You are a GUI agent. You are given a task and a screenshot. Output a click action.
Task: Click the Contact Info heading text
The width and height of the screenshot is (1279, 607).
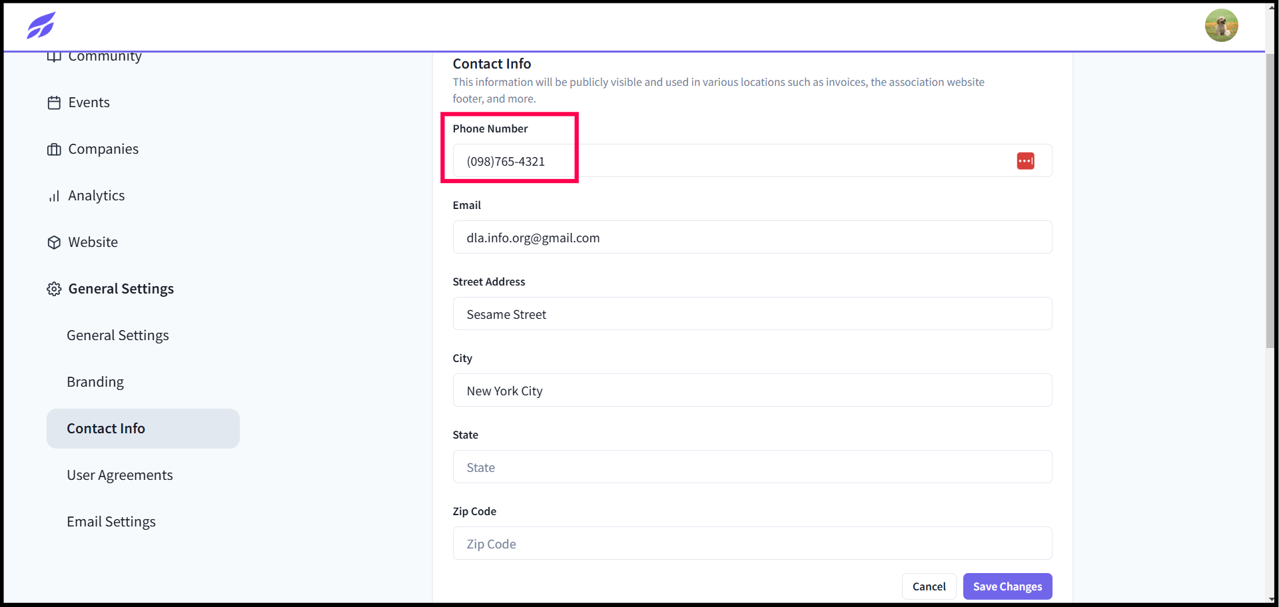492,64
